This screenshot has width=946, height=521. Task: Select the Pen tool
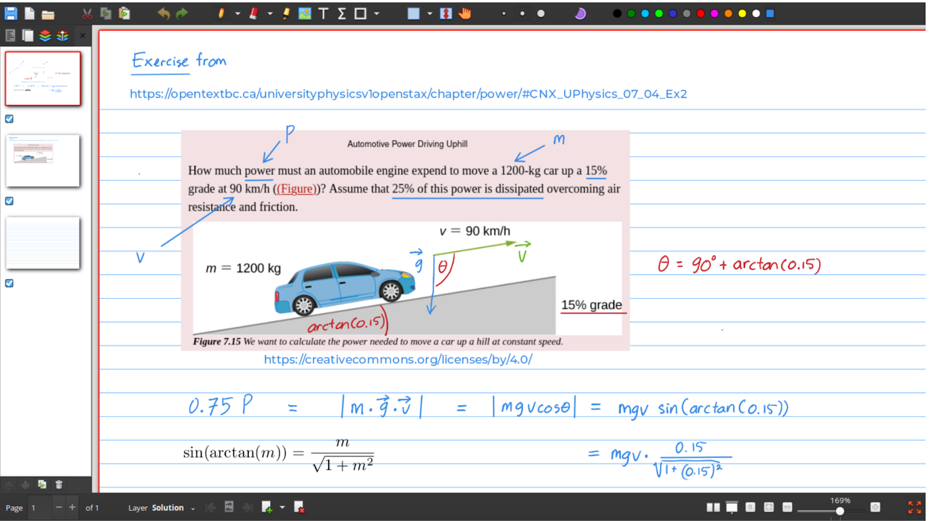pyautogui.click(x=221, y=14)
